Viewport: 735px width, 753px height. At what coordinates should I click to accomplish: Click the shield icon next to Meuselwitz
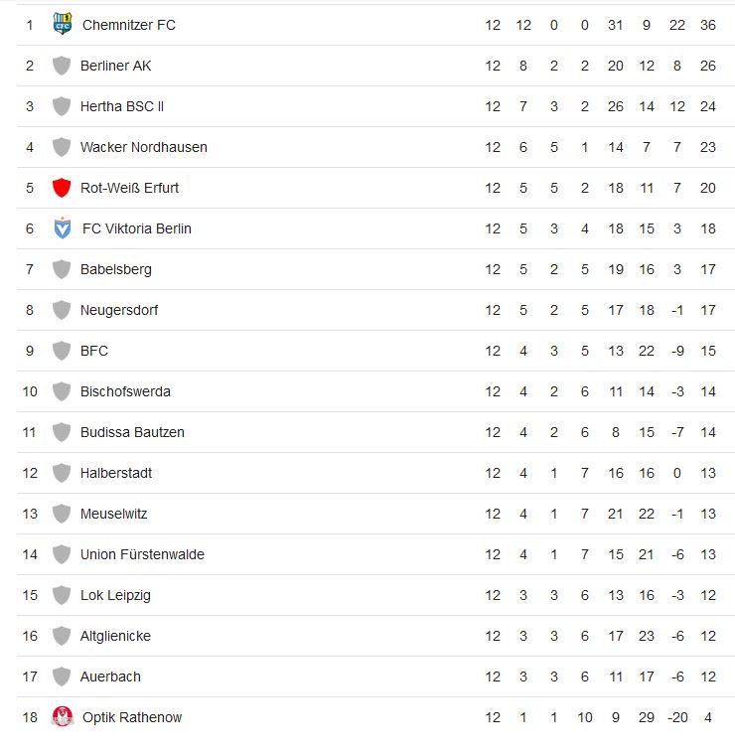coord(62,514)
